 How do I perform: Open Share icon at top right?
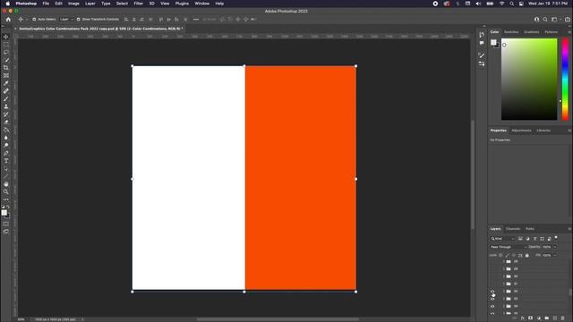tap(568, 20)
